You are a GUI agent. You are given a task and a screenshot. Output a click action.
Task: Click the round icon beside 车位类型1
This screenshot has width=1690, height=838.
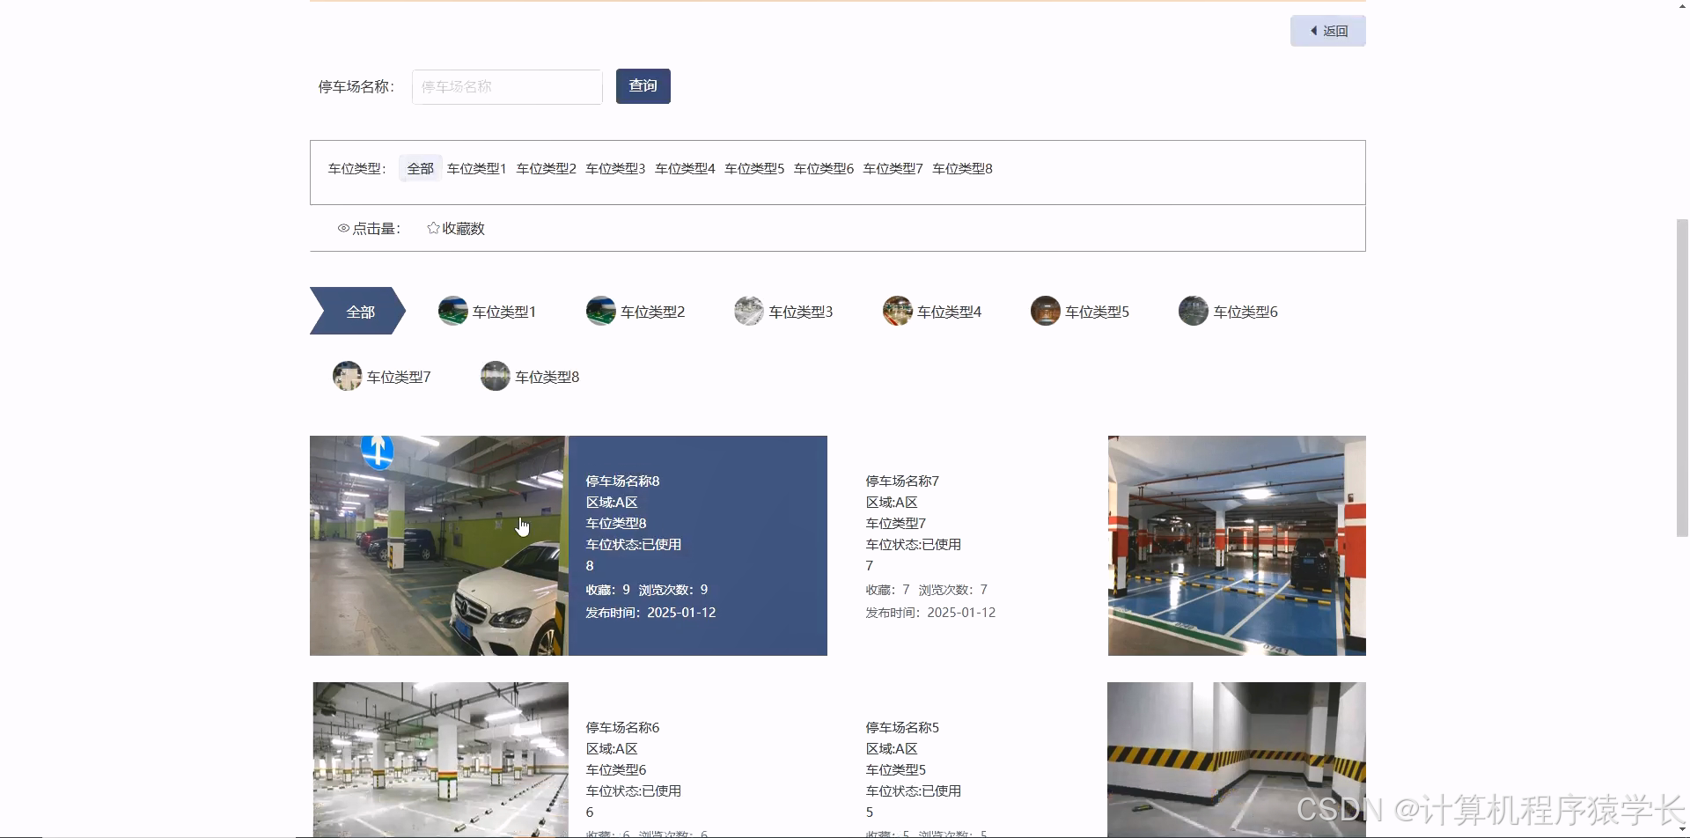click(x=452, y=311)
